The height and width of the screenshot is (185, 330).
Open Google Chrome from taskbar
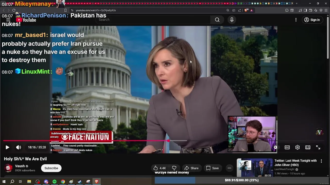pos(63,182)
